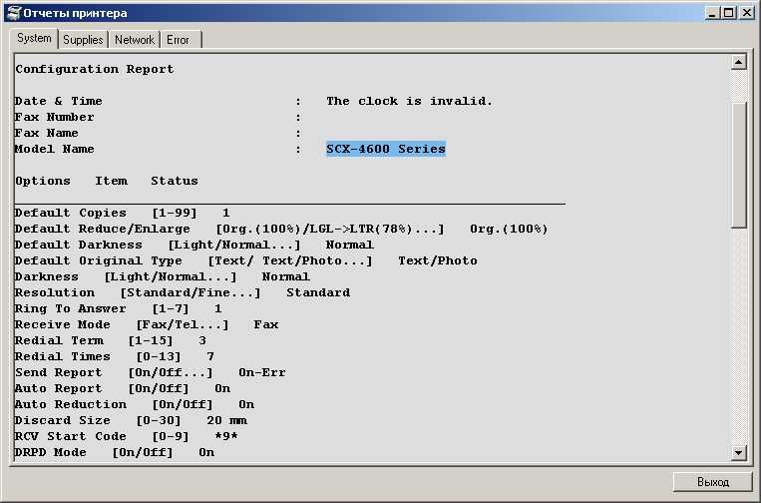761x503 pixels.
Task: Click the scrollbar down arrow
Action: click(x=738, y=453)
